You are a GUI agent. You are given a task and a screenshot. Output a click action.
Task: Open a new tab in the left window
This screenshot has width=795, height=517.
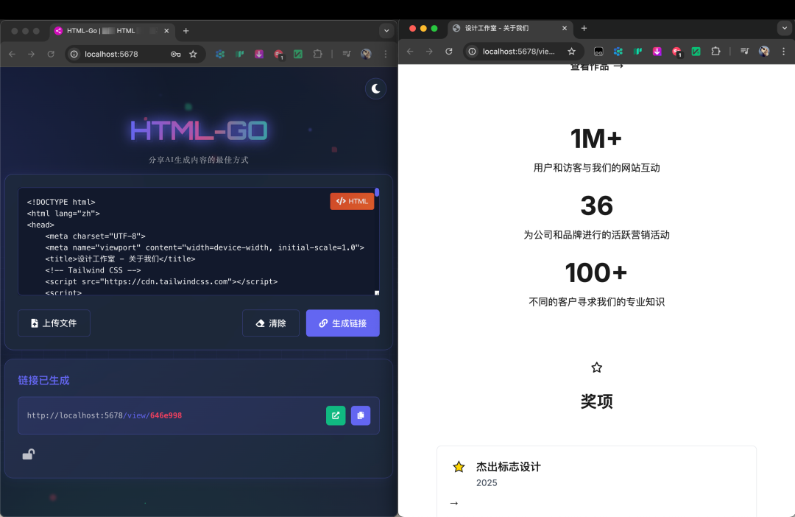[x=186, y=31]
